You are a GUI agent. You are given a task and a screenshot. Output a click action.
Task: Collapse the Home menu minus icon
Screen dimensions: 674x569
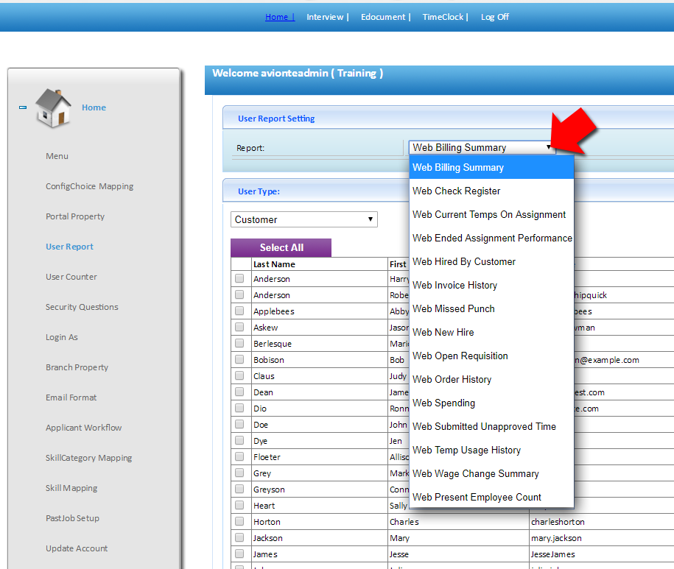[23, 107]
